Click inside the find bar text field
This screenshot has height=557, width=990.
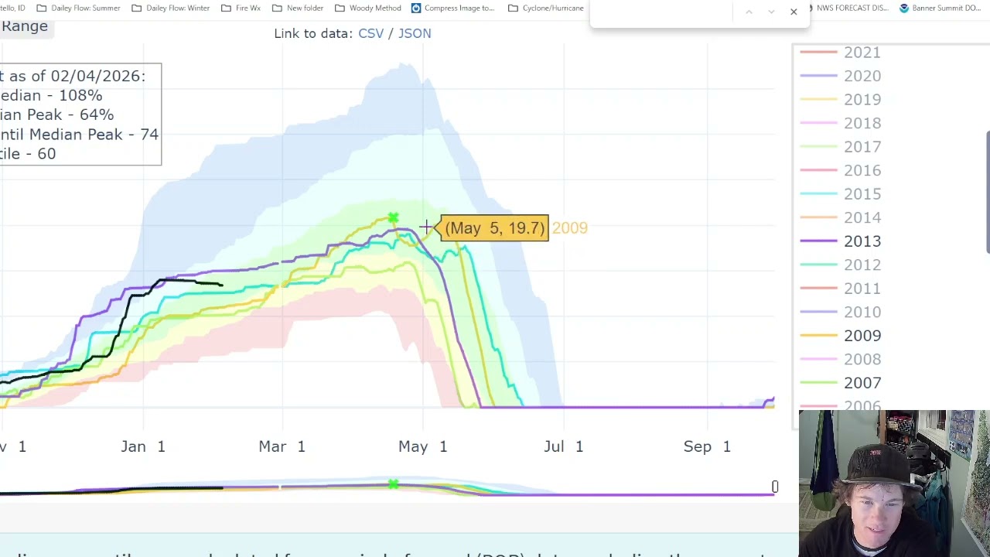tap(664, 12)
